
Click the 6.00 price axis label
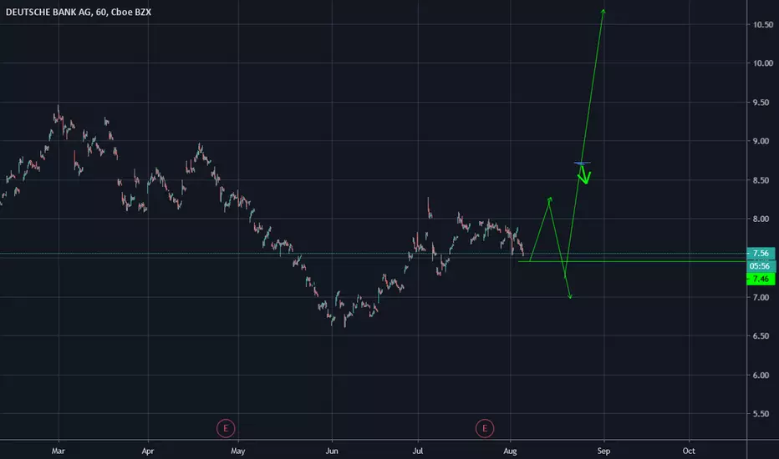click(x=763, y=376)
